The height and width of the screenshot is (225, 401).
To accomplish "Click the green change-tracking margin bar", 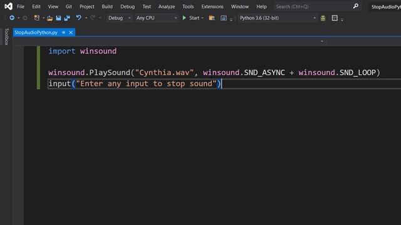I will pos(38,67).
